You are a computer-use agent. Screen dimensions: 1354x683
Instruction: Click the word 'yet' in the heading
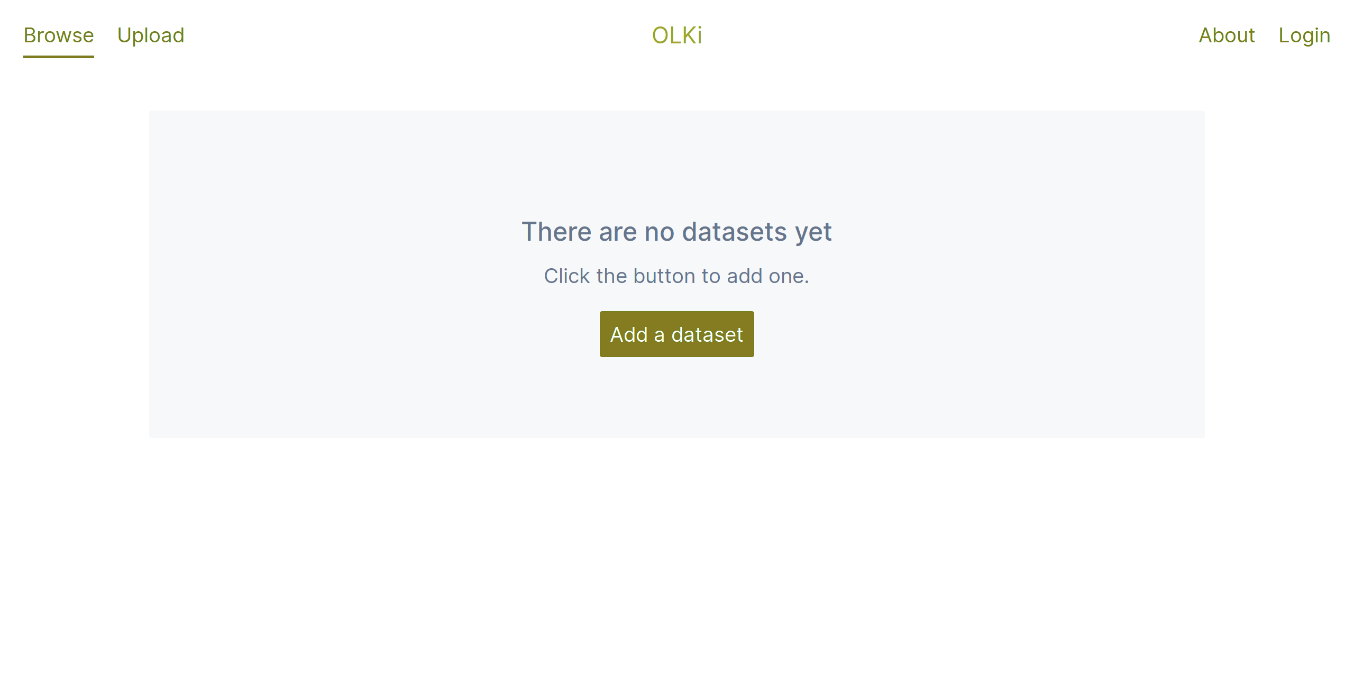tap(813, 233)
